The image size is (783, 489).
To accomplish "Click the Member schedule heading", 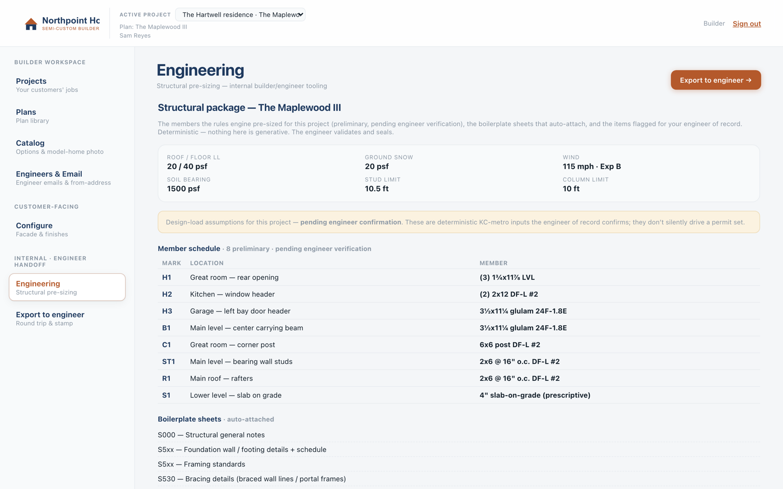I will click(189, 248).
